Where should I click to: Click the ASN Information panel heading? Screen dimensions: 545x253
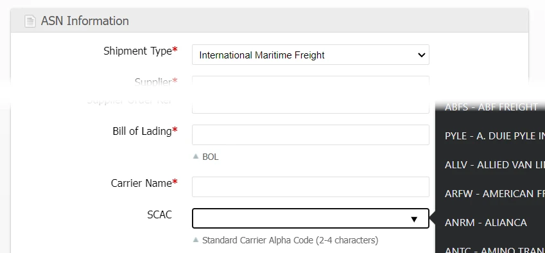coord(85,21)
